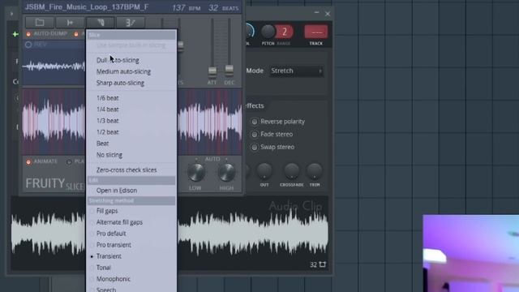Click the 32 BEATS value
Screen dimensions: 519x292
[x=213, y=7]
